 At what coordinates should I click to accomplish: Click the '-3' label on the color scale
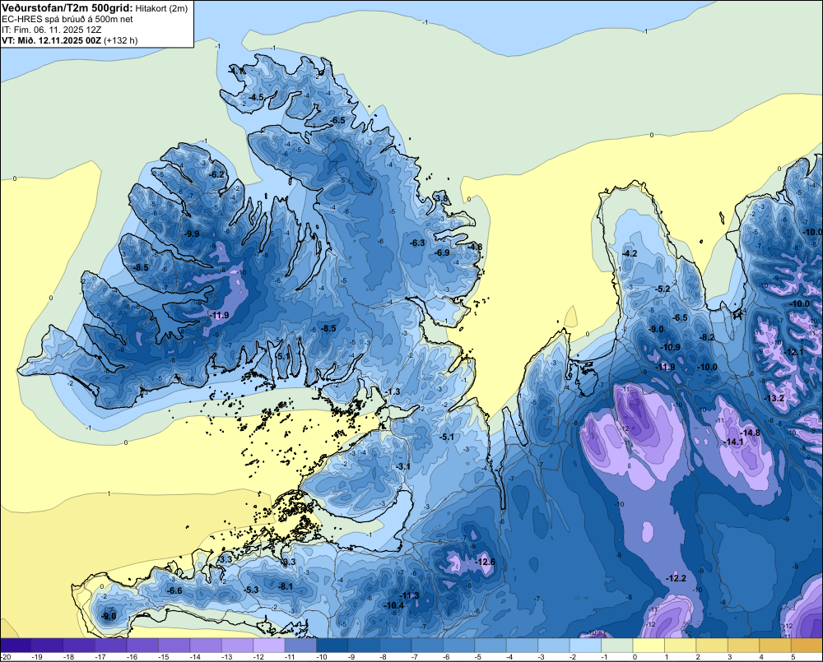click(542, 657)
